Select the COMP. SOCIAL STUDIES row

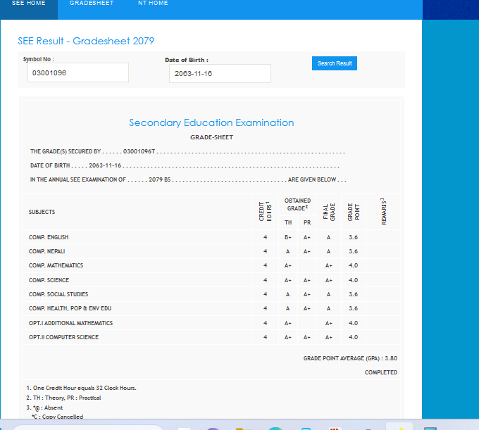(58, 294)
